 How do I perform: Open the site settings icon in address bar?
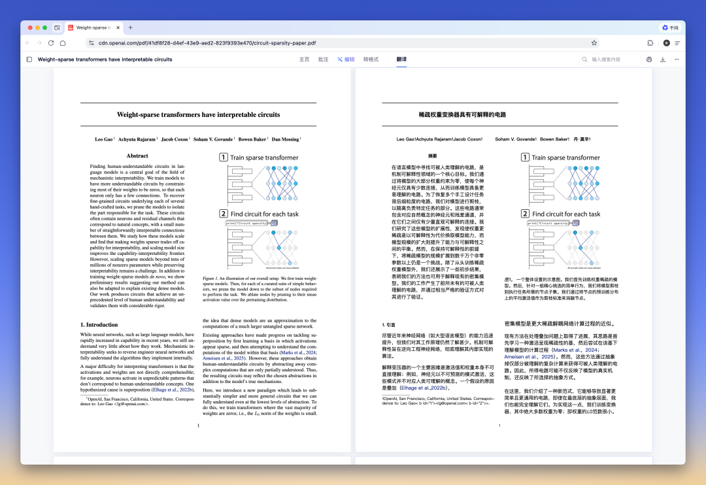click(92, 43)
